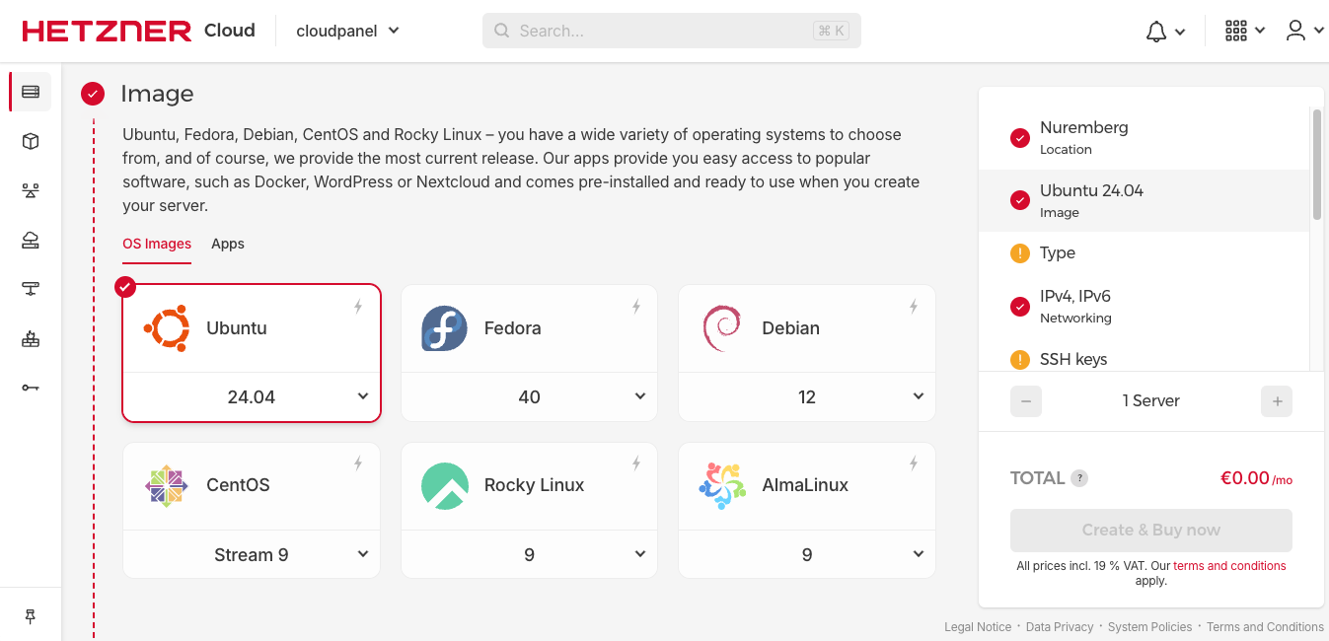Increase server count with plus stepper
This screenshot has height=641, width=1329.
(x=1277, y=401)
